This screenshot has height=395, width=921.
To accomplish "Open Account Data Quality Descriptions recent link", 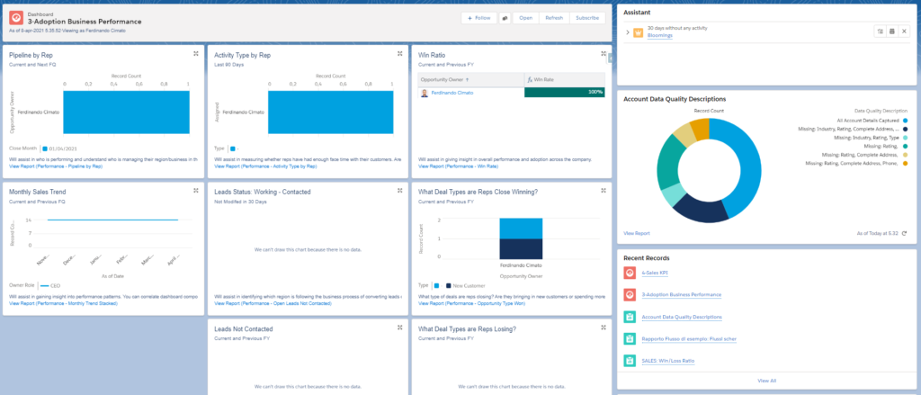I will (682, 317).
